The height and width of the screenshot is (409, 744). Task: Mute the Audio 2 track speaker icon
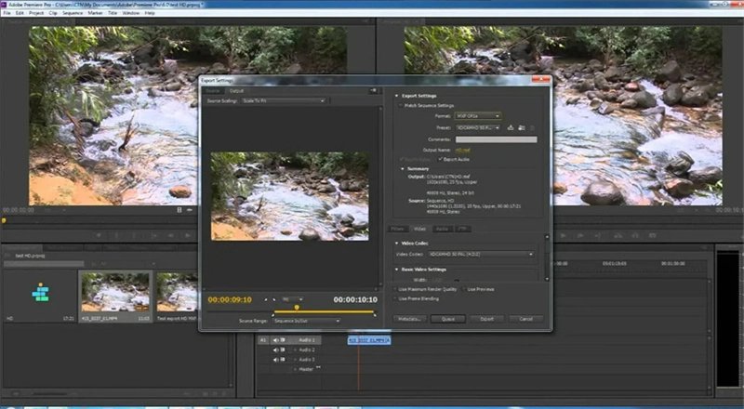coord(275,350)
